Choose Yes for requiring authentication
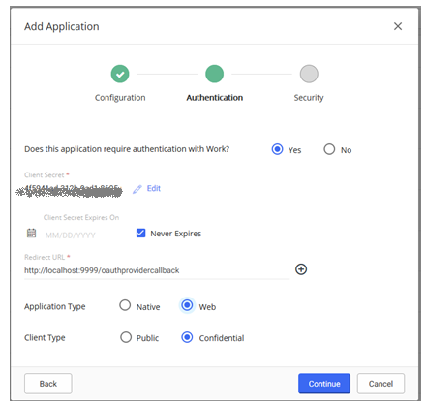This screenshot has height=408, width=426. click(x=277, y=149)
